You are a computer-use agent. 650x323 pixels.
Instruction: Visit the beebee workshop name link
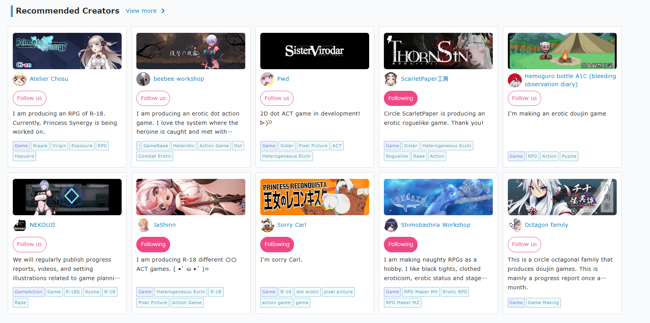pos(179,79)
